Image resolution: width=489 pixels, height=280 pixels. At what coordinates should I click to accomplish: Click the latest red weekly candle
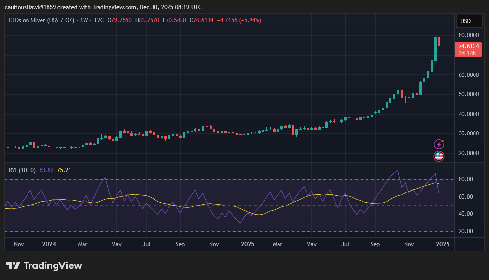(x=439, y=41)
